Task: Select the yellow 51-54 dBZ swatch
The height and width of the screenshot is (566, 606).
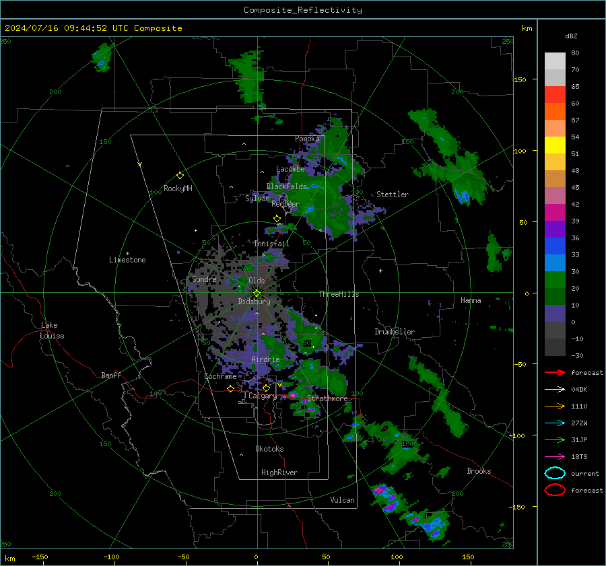Action: tap(555, 145)
